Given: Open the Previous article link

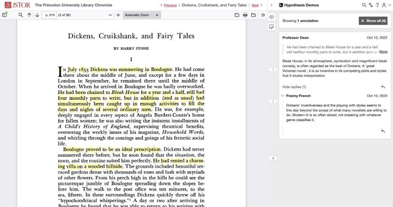Looking at the screenshot, I should pyautogui.click(x=170, y=5).
